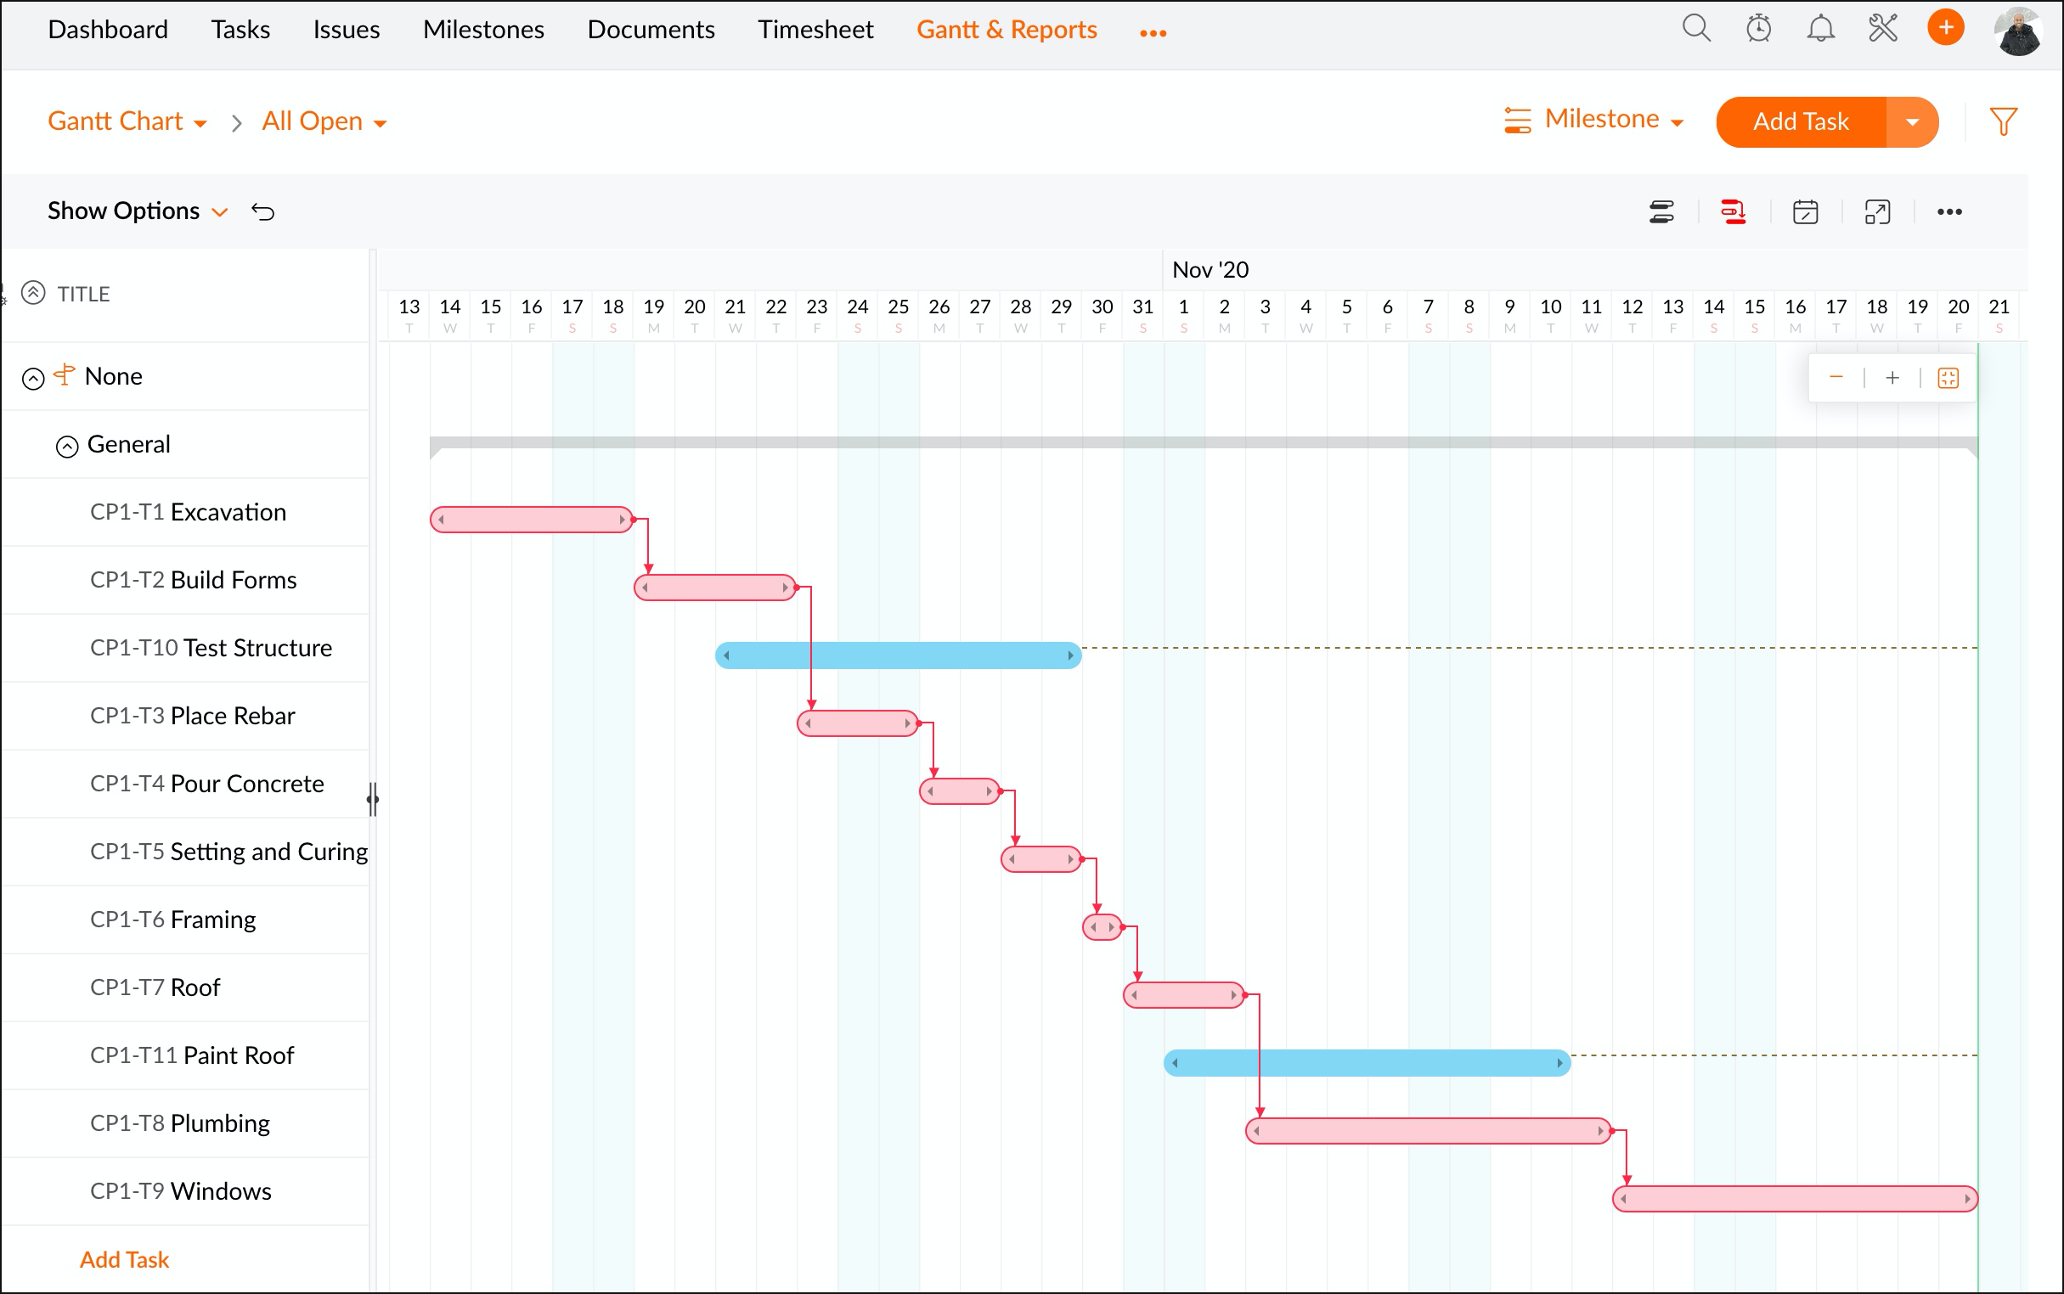Toggle the critical path red icon

coord(1734,212)
